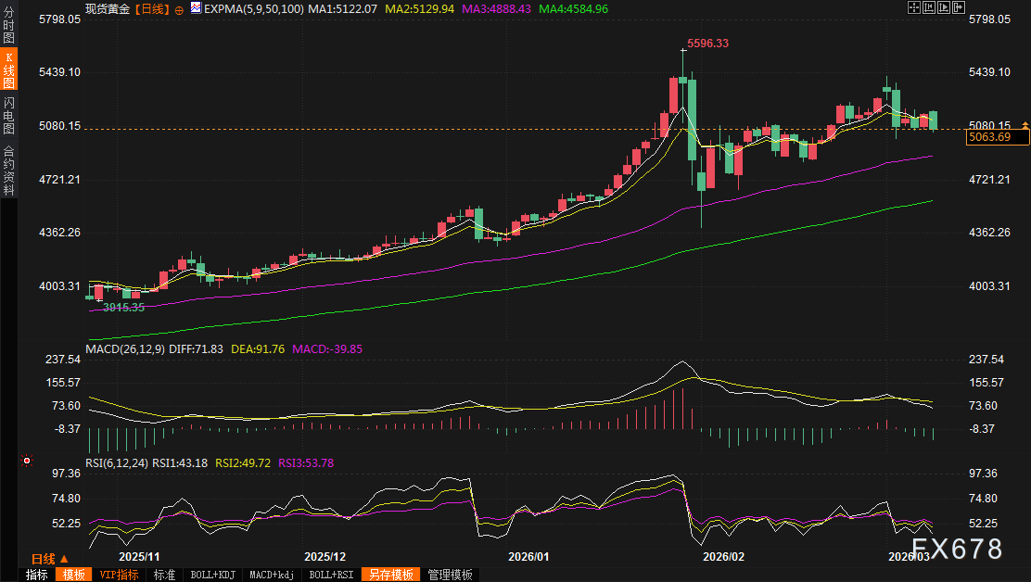Apply the MACD+kdj template

[272, 575]
